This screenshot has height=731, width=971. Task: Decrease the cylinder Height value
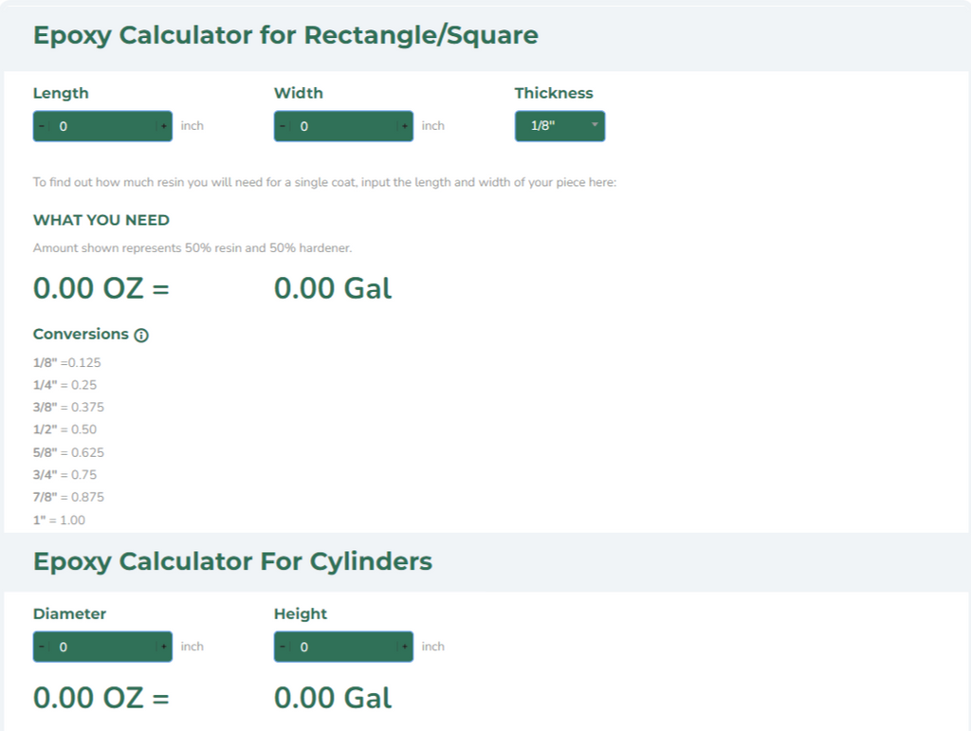click(x=282, y=647)
